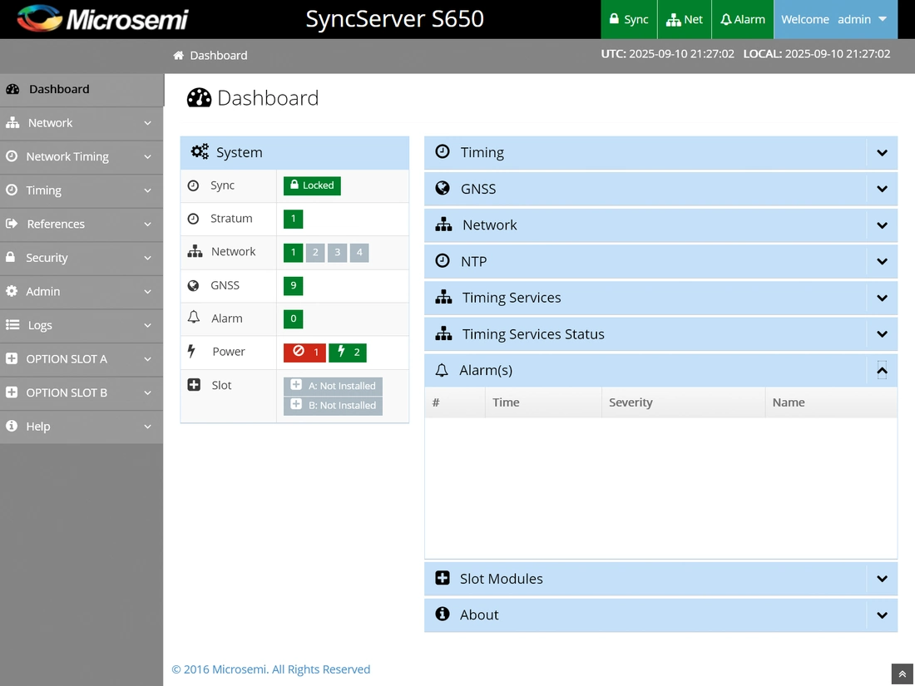Expand the Timing Services panel chevron
Screen dimensions: 915x686
pyautogui.click(x=882, y=298)
